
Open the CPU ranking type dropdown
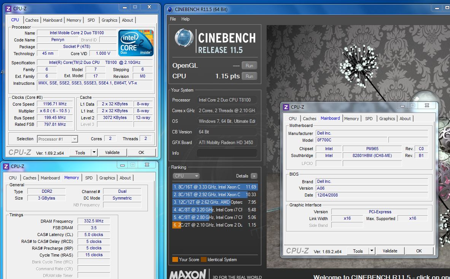pos(186,176)
